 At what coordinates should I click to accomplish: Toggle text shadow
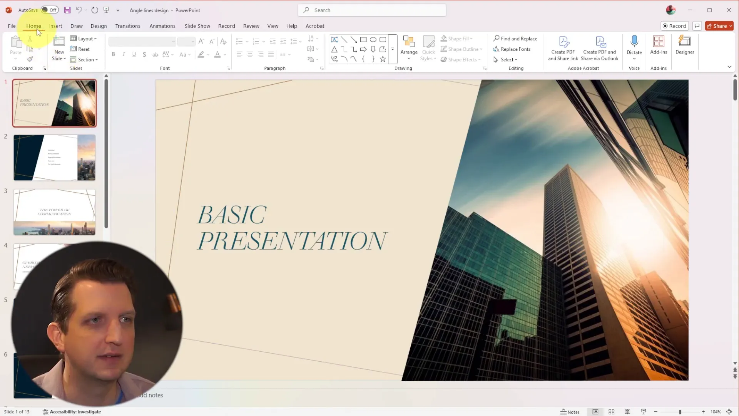(144, 54)
